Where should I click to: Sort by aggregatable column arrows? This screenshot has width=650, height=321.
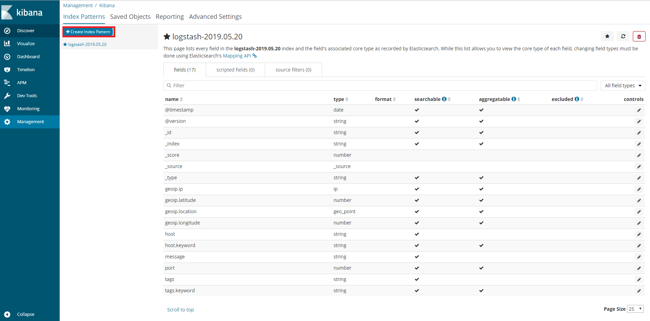tap(519, 99)
